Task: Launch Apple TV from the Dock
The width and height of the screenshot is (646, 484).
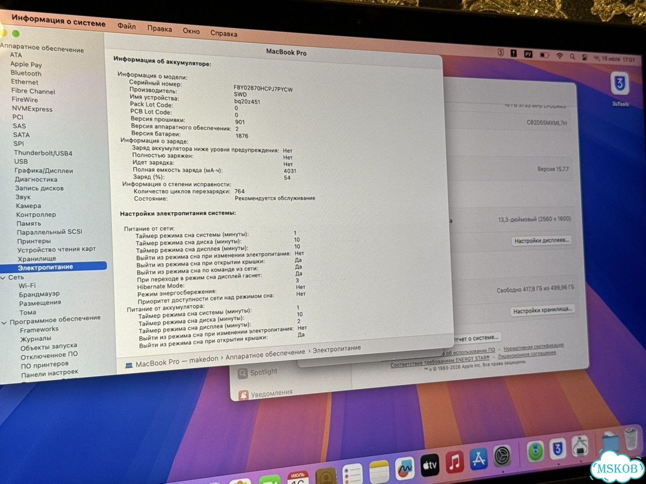Action: 429,466
